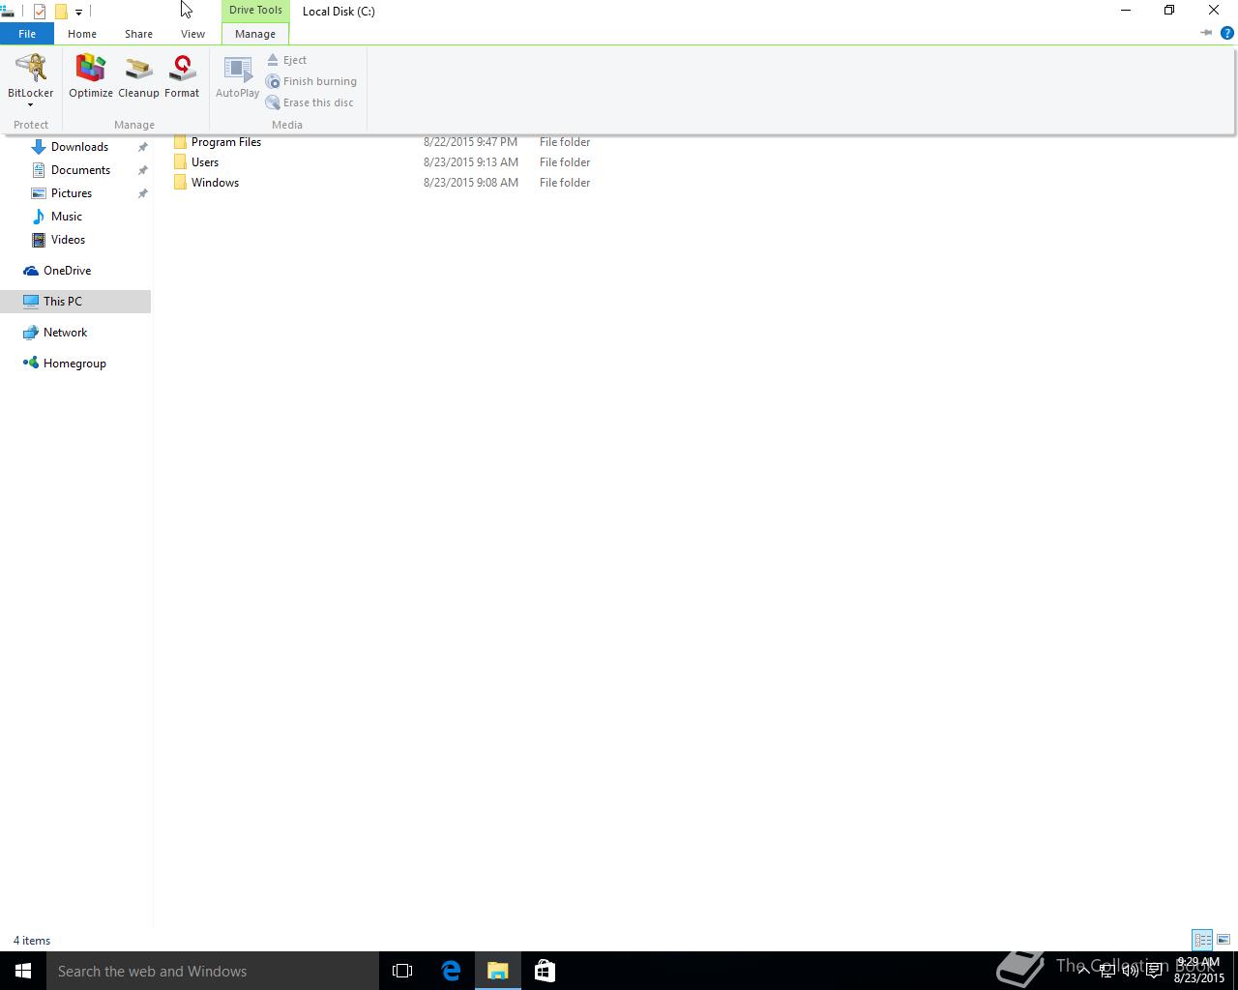The width and height of the screenshot is (1238, 990).
Task: Open the File menu
Action: [27, 34]
